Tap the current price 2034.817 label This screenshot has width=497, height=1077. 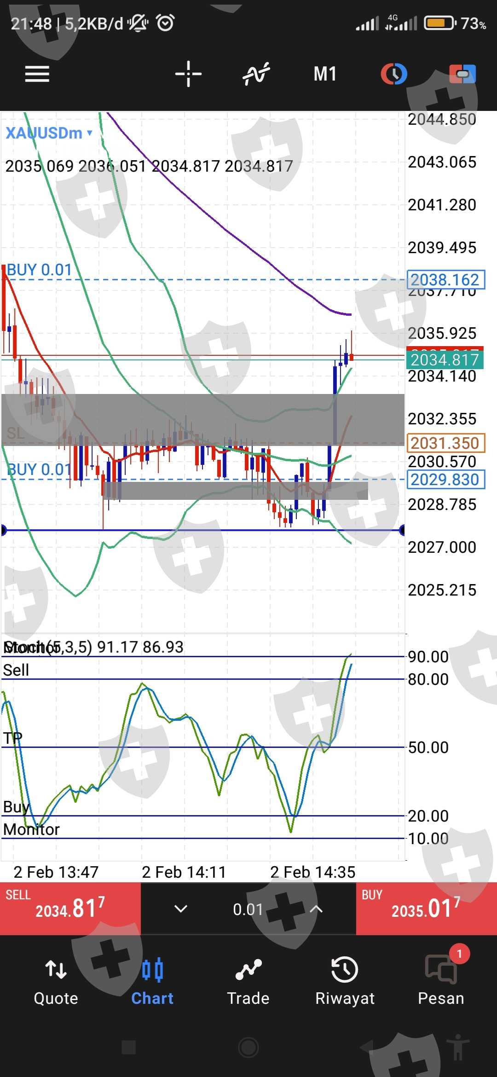445,359
